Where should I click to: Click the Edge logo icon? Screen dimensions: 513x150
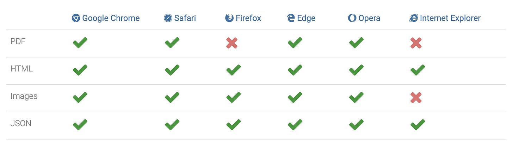click(x=291, y=18)
